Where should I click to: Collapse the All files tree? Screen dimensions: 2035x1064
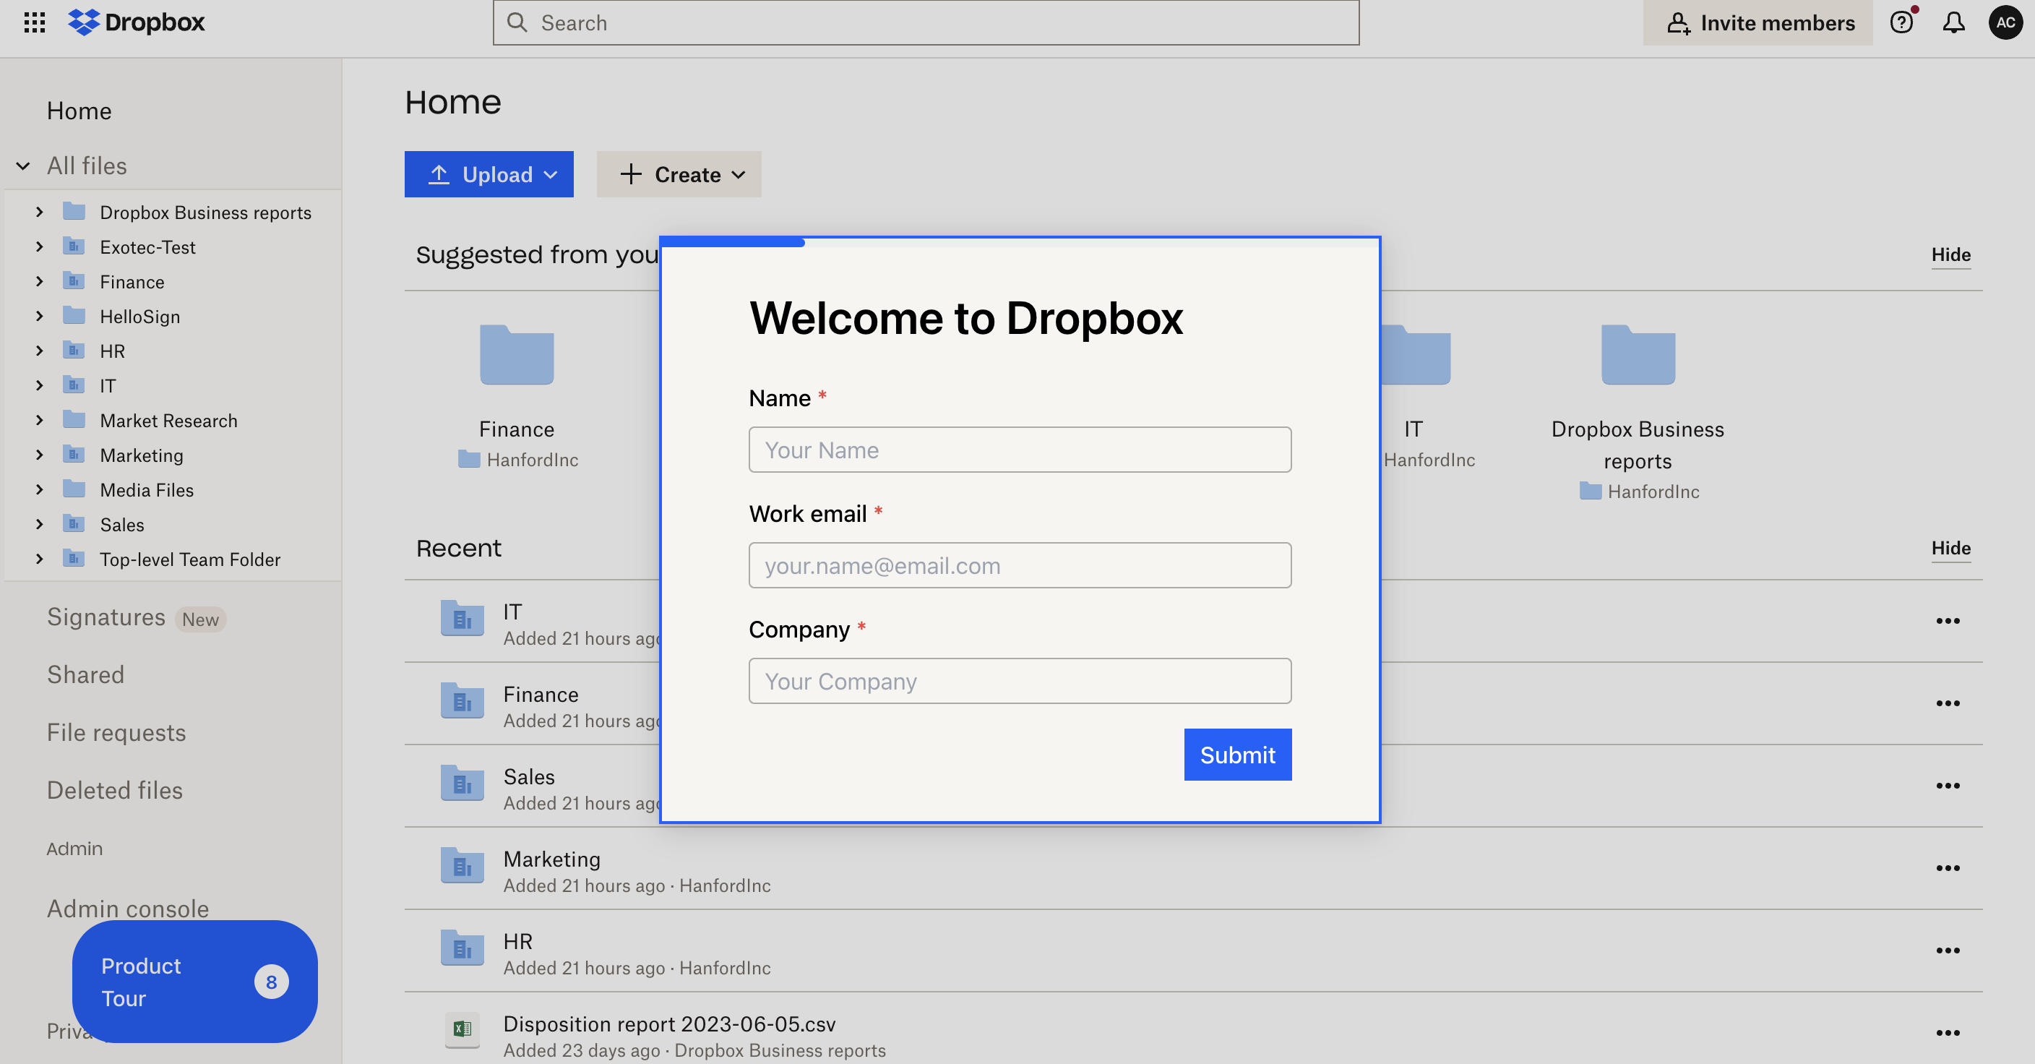coord(23,166)
